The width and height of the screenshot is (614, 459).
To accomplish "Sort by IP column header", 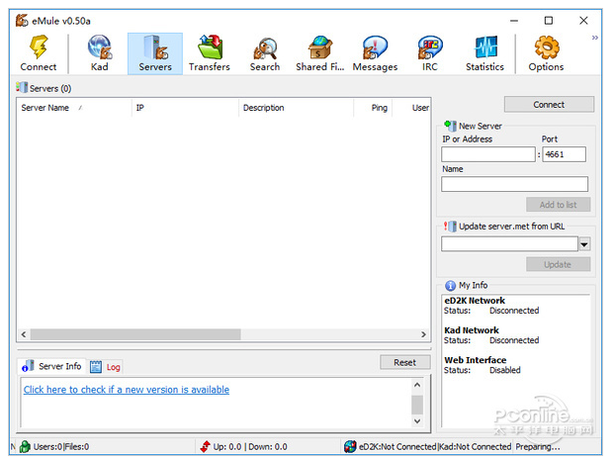I will tap(185, 108).
